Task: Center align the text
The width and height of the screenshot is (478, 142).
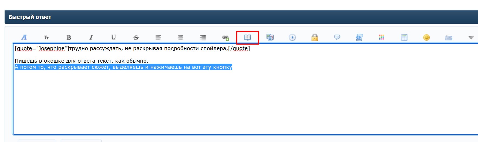Action: point(181,38)
